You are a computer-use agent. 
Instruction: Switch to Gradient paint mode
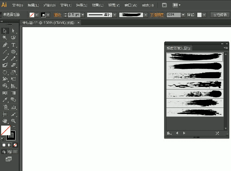pyautogui.click(x=9, y=145)
